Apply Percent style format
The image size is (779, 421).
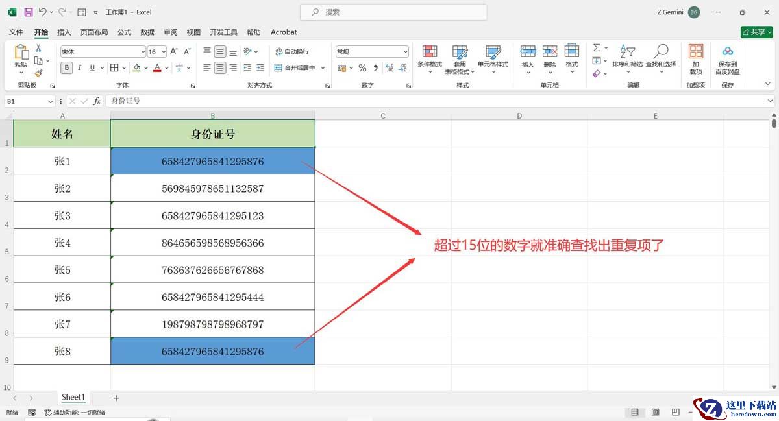point(362,67)
